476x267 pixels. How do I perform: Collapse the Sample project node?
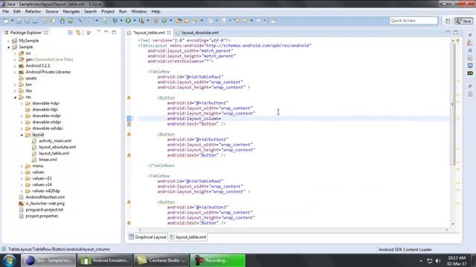[8, 47]
